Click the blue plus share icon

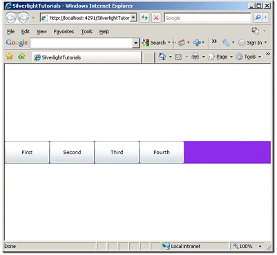(197, 43)
